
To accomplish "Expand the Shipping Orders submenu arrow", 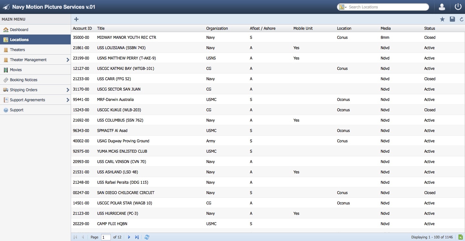I will click(68, 90).
